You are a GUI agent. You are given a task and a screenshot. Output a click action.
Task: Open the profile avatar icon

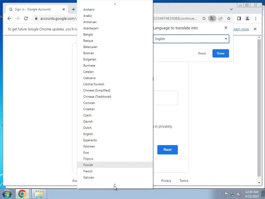coord(247,18)
